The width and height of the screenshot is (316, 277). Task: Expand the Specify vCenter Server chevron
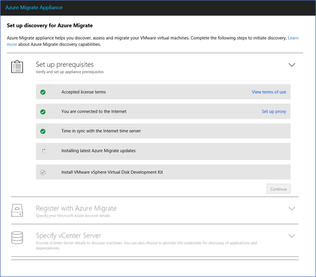point(292,236)
